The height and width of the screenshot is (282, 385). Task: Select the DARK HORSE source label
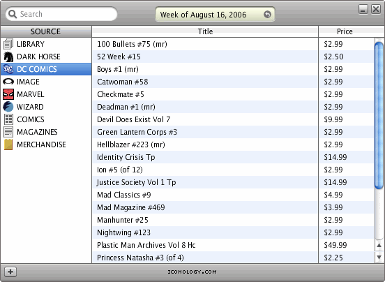38,57
